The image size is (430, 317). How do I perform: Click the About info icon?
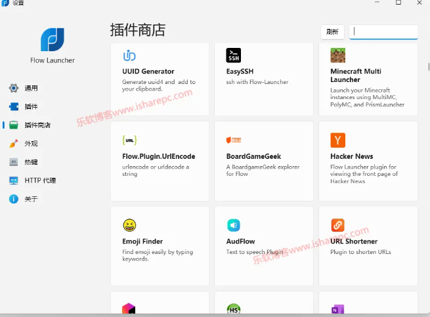13,199
